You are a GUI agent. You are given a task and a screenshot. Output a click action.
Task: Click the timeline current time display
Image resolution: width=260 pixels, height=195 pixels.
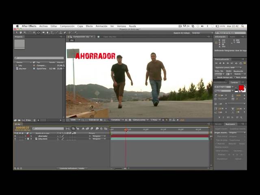(22, 128)
